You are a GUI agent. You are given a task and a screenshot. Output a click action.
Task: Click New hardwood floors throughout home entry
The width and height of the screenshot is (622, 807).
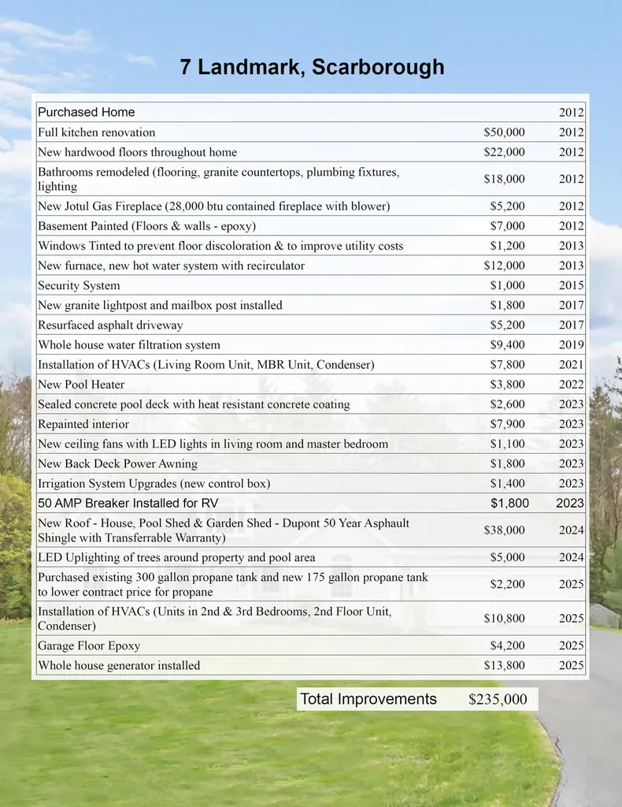tap(137, 152)
